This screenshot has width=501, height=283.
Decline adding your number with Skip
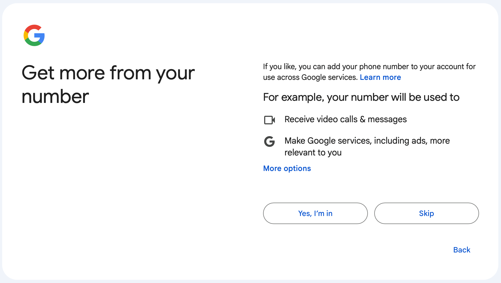426,213
